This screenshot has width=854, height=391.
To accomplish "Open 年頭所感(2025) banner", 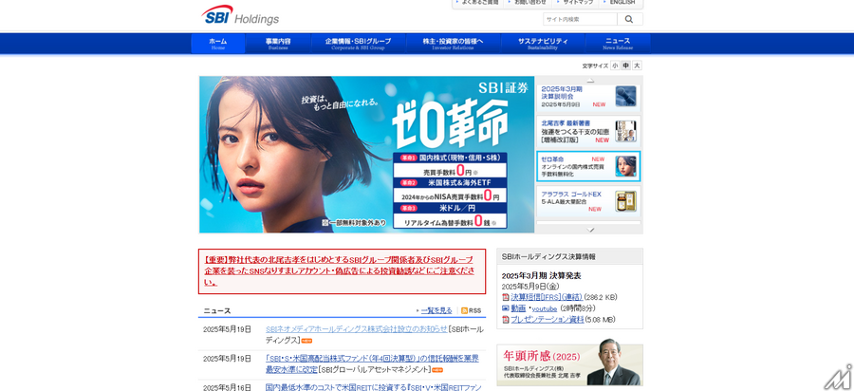I will (569, 364).
